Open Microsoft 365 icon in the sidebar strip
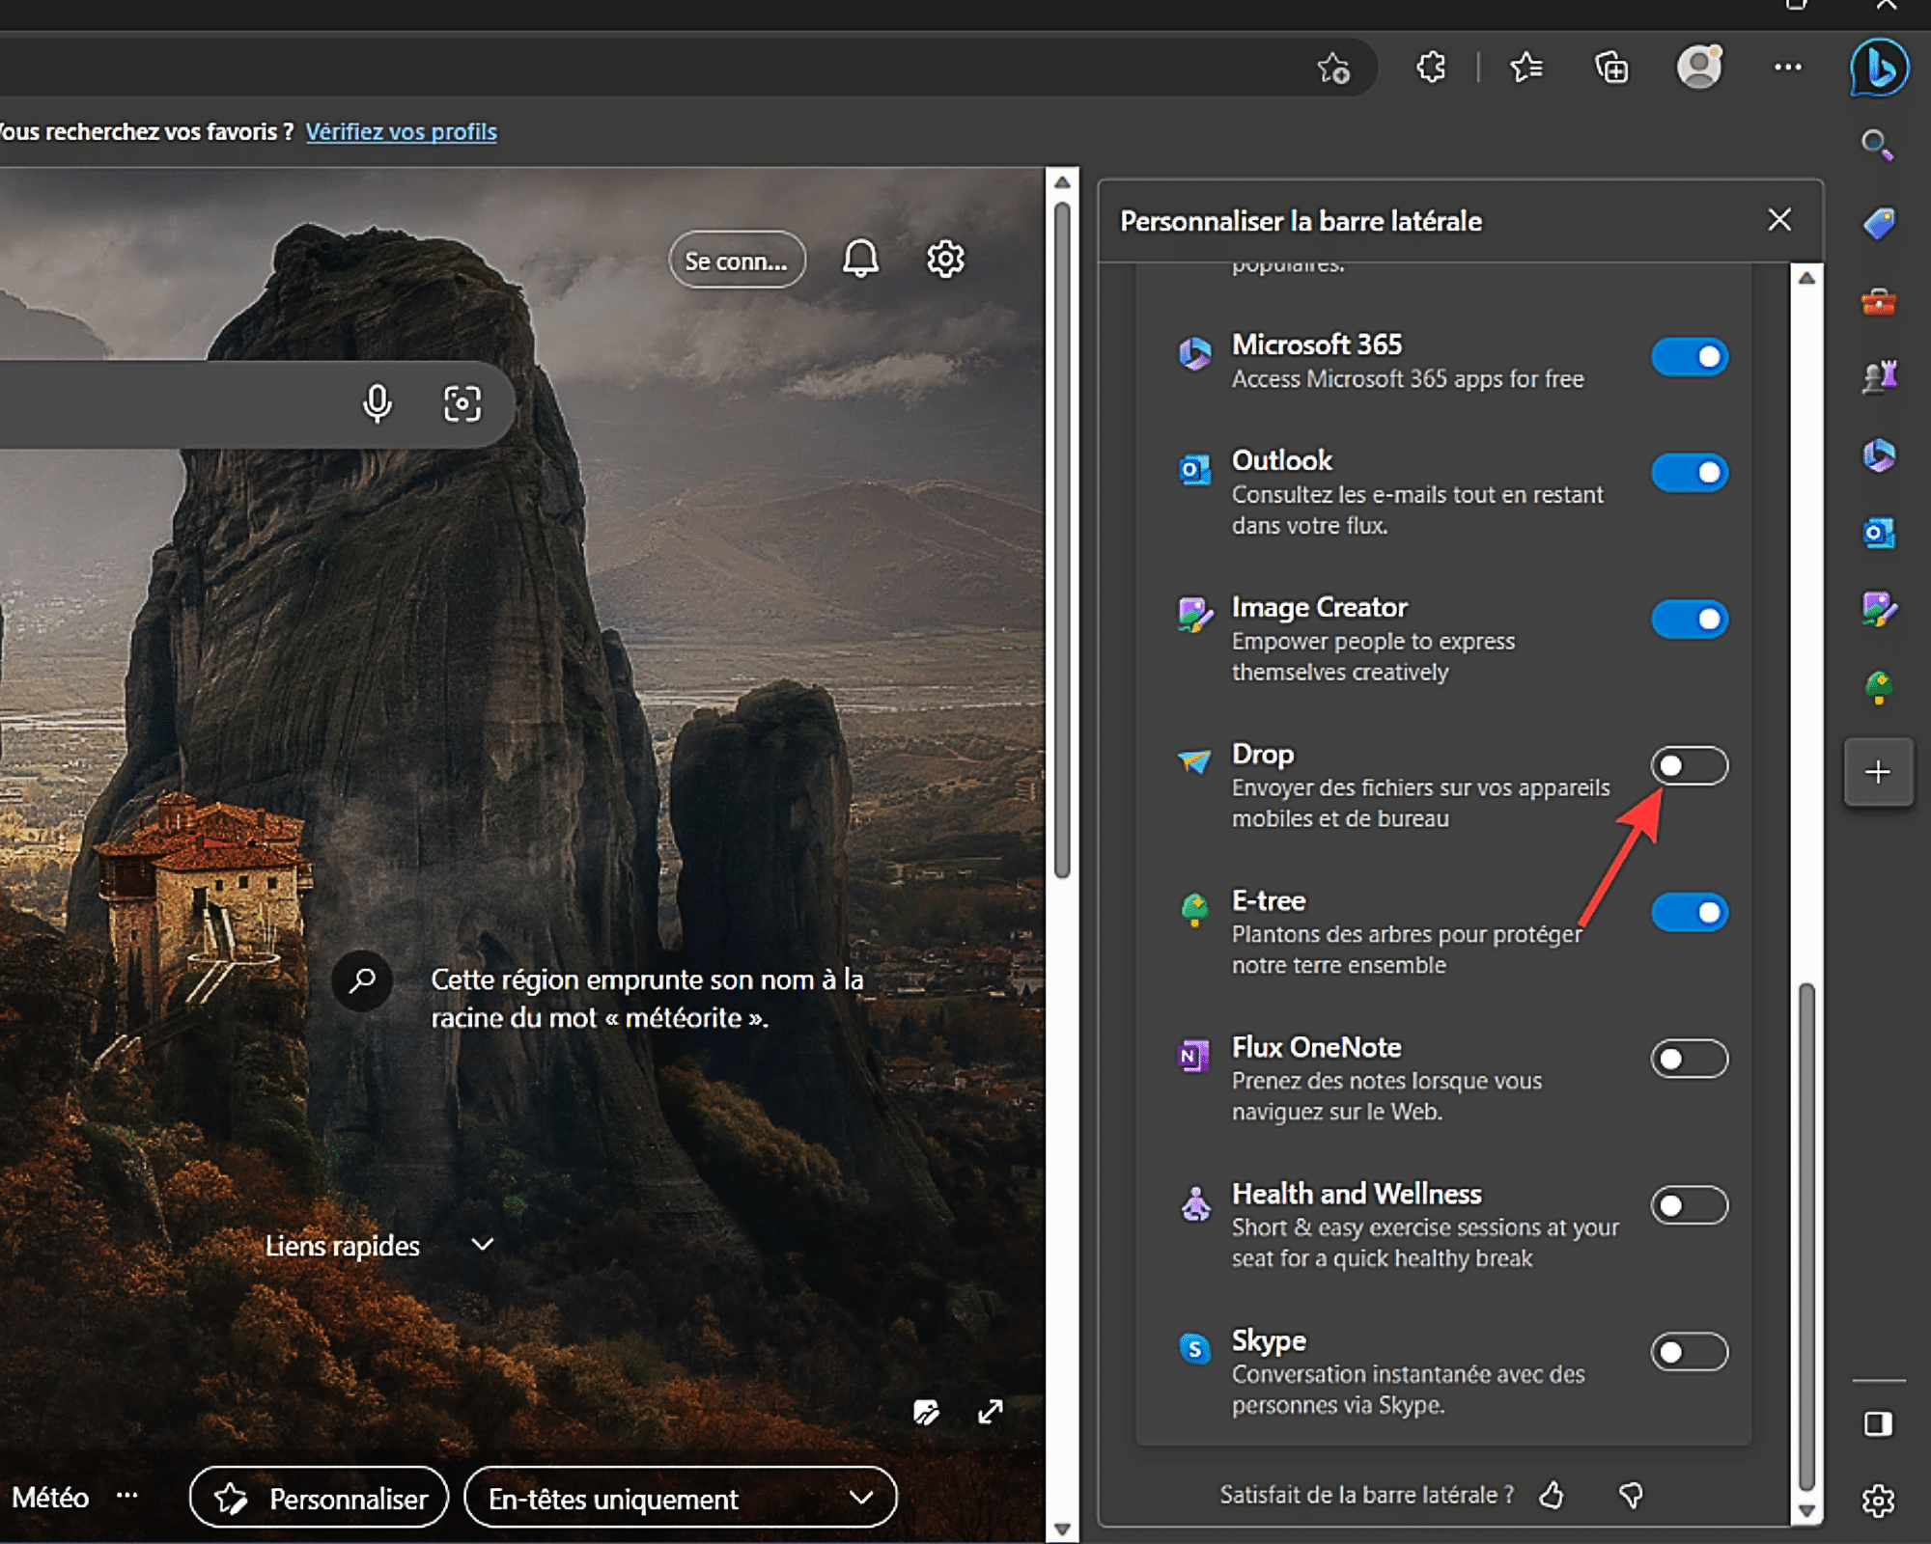This screenshot has height=1544, width=1931. pos(1879,455)
